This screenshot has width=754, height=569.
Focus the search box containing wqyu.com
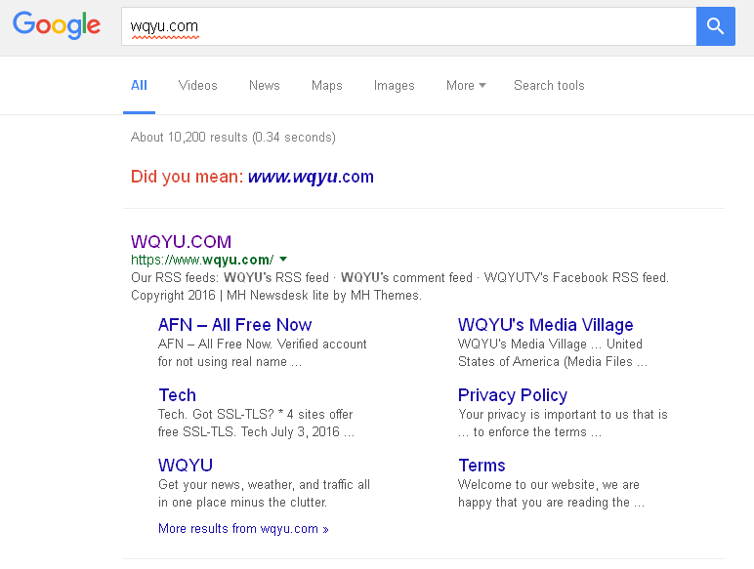[x=408, y=26]
